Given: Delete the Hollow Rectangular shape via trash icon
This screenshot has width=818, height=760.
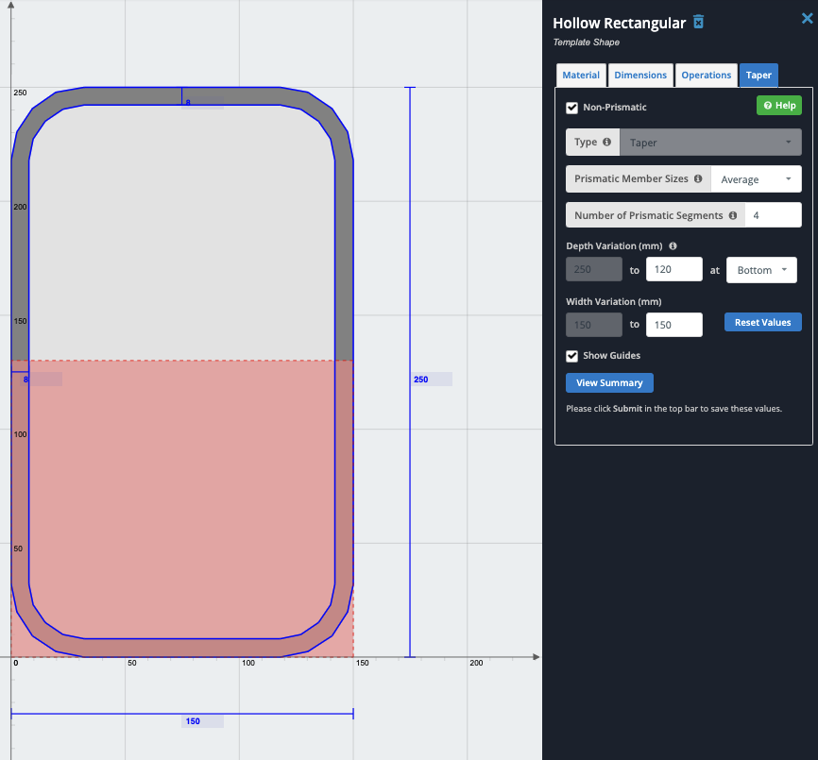Looking at the screenshot, I should [x=698, y=22].
